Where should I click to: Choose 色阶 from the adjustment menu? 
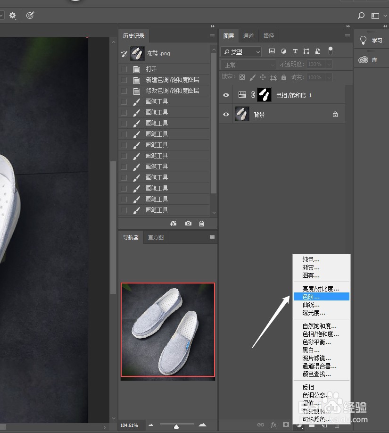(x=311, y=296)
